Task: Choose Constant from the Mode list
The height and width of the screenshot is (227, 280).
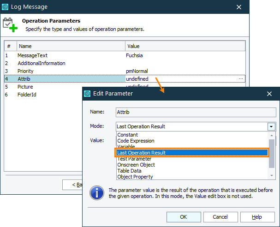Action: [127, 135]
